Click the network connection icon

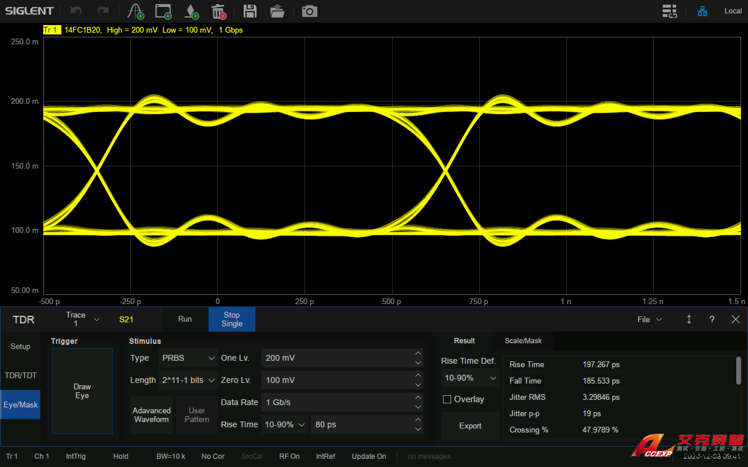[702, 11]
